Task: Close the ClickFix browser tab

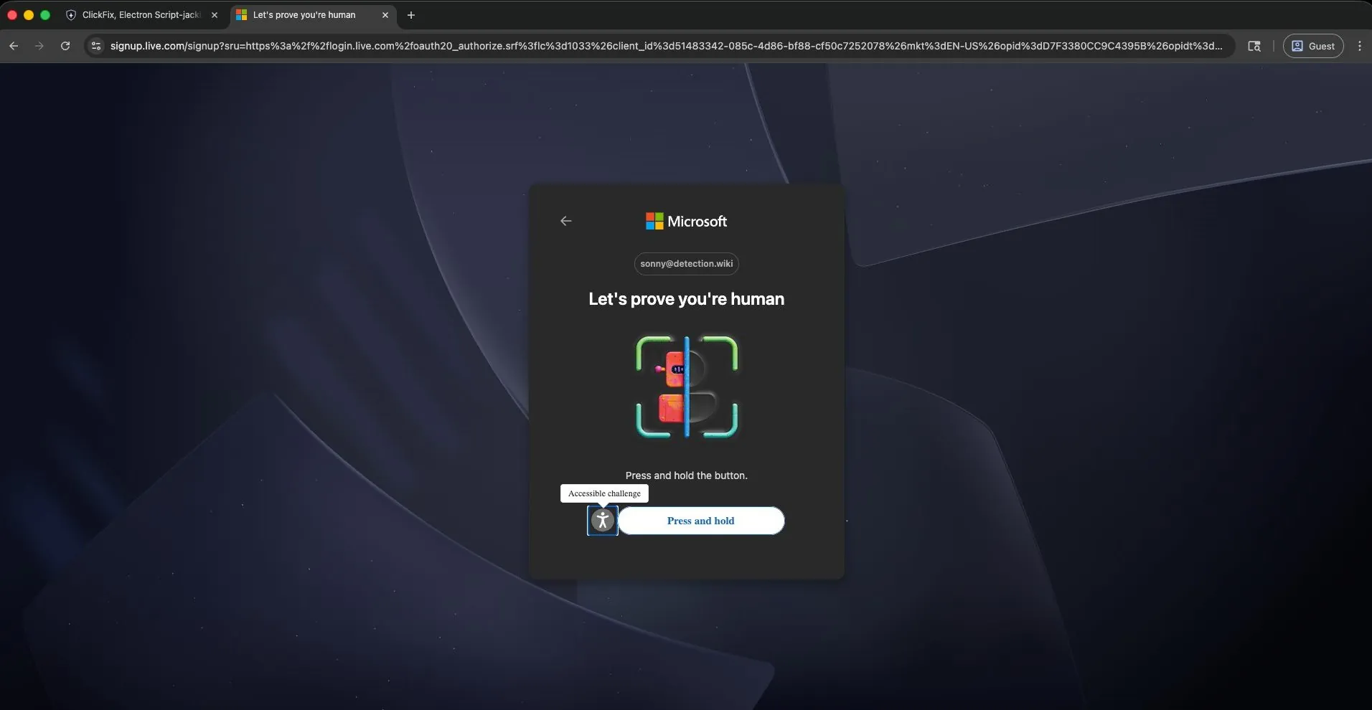Action: point(215,15)
